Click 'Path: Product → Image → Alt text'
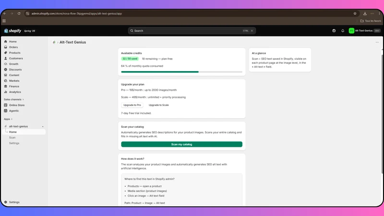Screen dimensions: 384x216 click(144, 203)
